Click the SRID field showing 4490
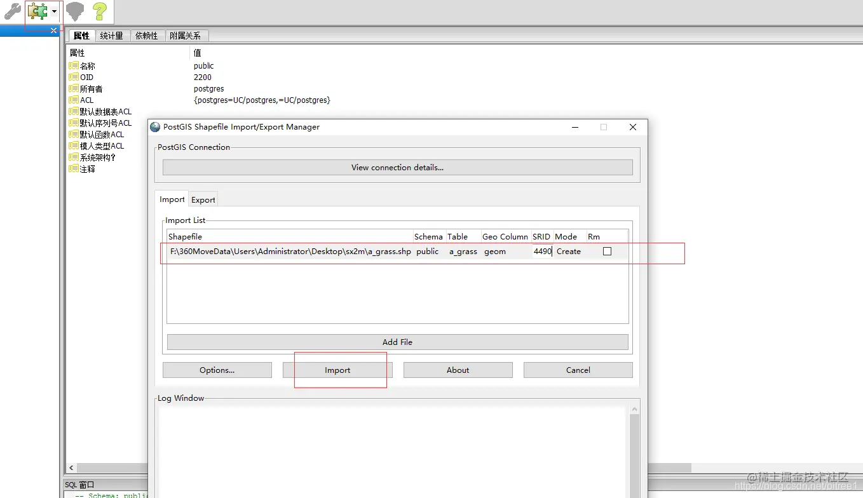Image resolution: width=863 pixels, height=498 pixels. click(543, 252)
